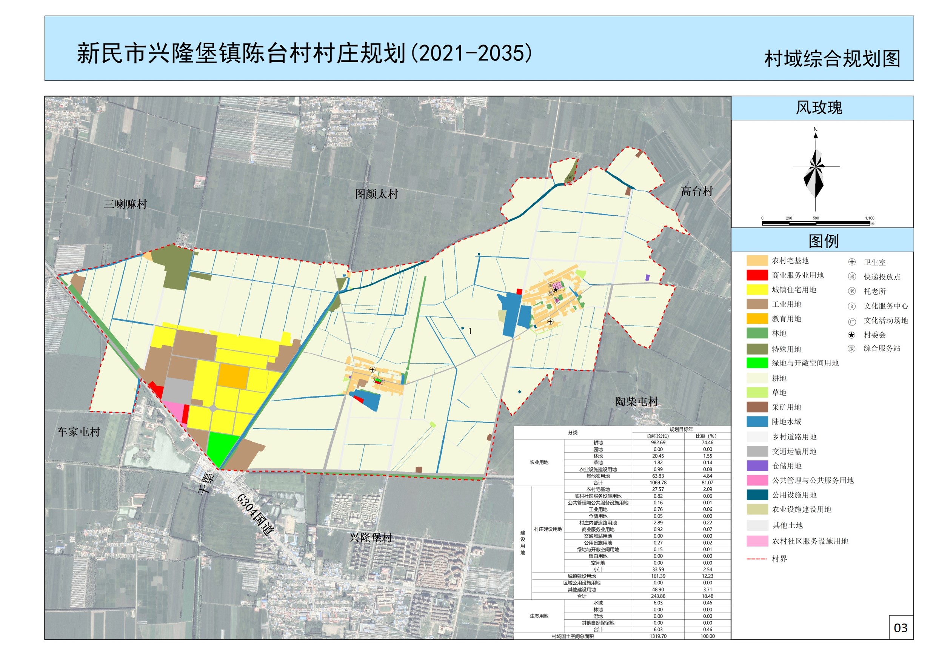Screen dimensions: 936x662
Task: Click the 文化服务中心 legend symbol
Action: coord(851,306)
